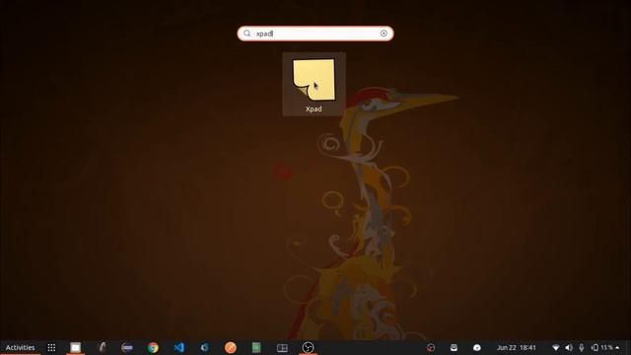Image resolution: width=631 pixels, height=355 pixels.
Task: Open the battery 15% indicator
Action: [602, 347]
